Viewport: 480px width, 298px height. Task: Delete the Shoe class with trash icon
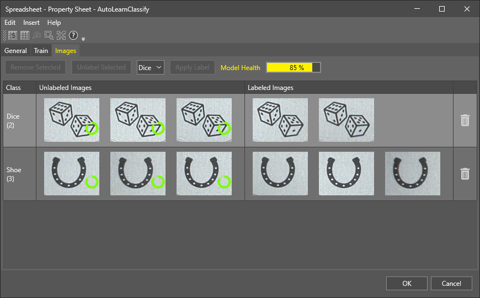click(x=465, y=174)
